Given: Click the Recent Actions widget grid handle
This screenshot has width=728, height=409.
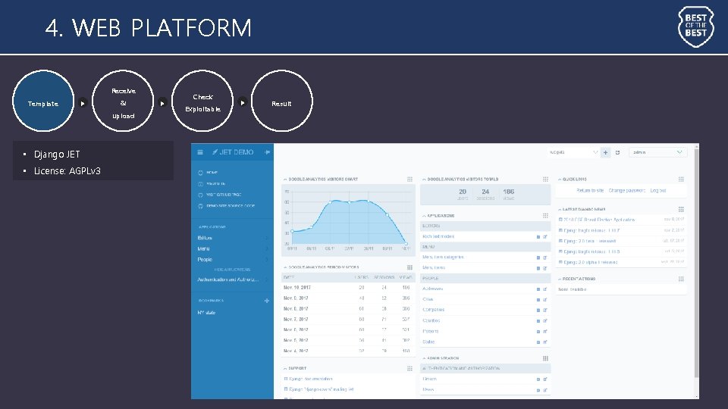Looking at the screenshot, I should click(681, 279).
